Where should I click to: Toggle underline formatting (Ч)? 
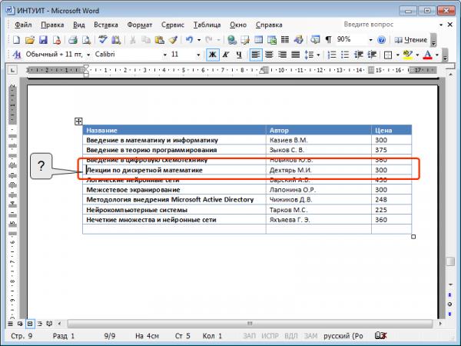pyautogui.click(x=239, y=55)
